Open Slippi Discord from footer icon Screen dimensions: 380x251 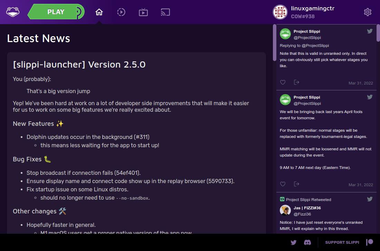pos(307,242)
